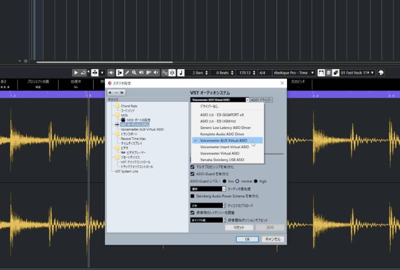This screenshot has height=270, width=400.
Task: Click the OK button in Studio Setup
Action: [247, 239]
